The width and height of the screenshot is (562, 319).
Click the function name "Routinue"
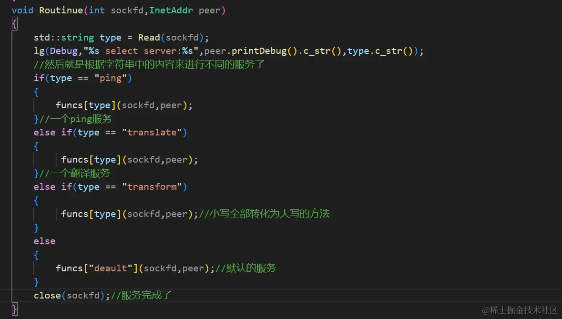pyautogui.click(x=61, y=10)
